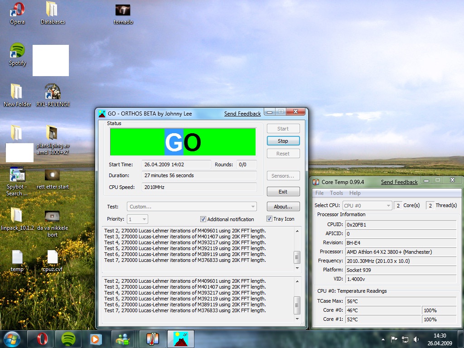Select the 'rett etter start' image icon
Image resolution: width=464 pixels, height=348 pixels.
(x=53, y=179)
